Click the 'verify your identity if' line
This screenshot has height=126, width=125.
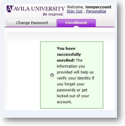76,78
